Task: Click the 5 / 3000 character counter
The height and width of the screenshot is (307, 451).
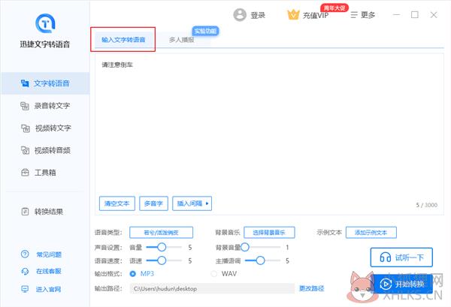Action: 426,205
